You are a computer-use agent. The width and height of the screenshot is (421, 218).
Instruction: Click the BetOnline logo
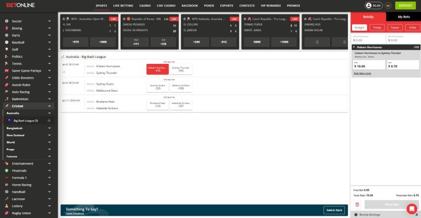21,5
